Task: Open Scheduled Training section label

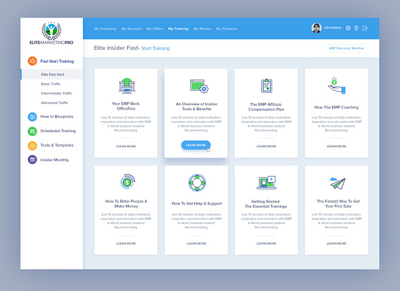Action: click(58, 131)
